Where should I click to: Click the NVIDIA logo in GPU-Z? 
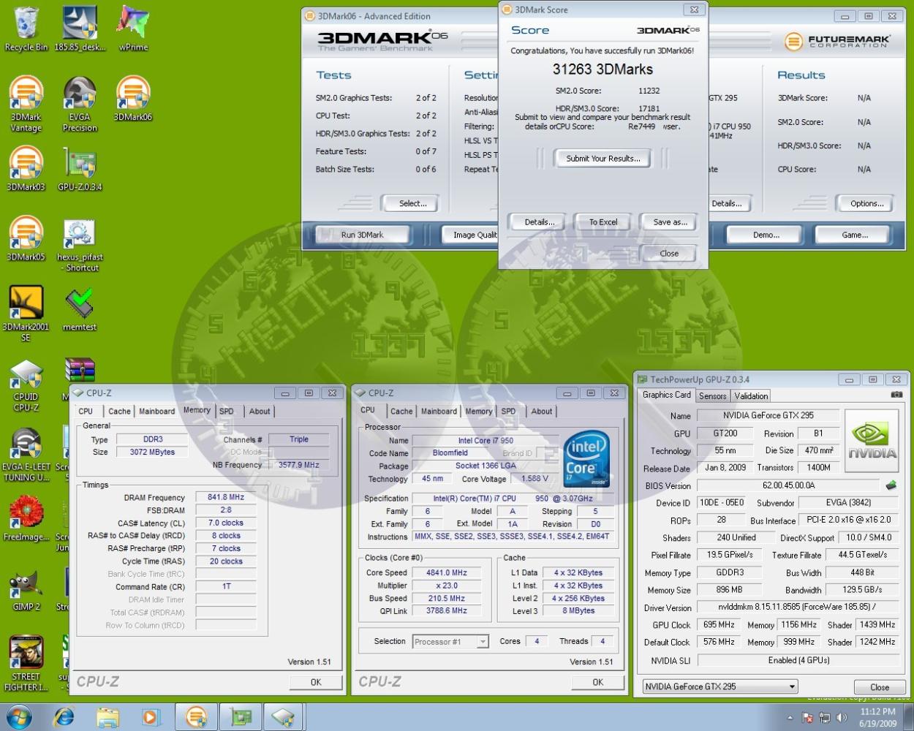click(x=872, y=441)
